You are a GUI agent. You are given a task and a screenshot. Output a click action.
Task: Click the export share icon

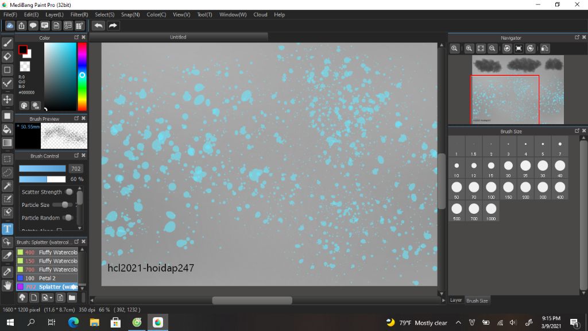pyautogui.click(x=21, y=25)
